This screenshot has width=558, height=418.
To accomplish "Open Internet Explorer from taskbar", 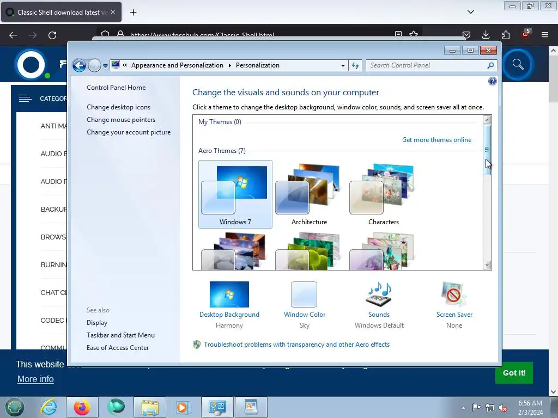I will click(x=48, y=407).
